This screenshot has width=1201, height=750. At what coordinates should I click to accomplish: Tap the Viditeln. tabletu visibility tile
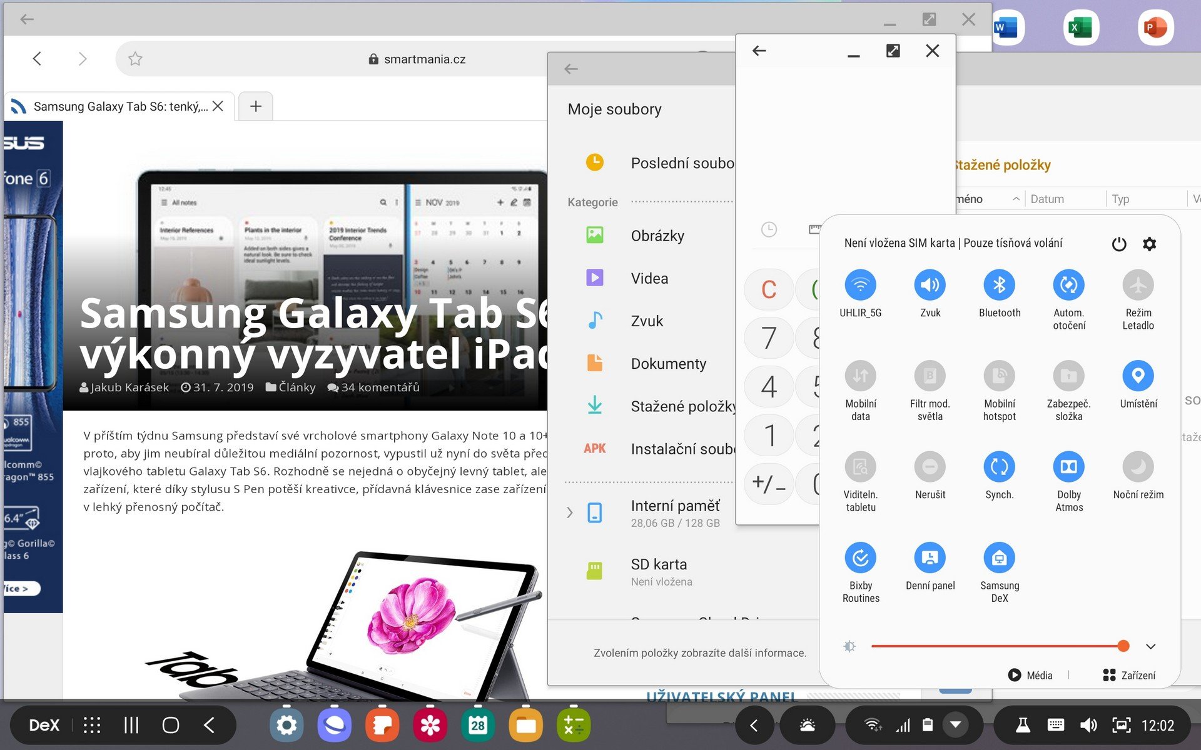tap(860, 467)
